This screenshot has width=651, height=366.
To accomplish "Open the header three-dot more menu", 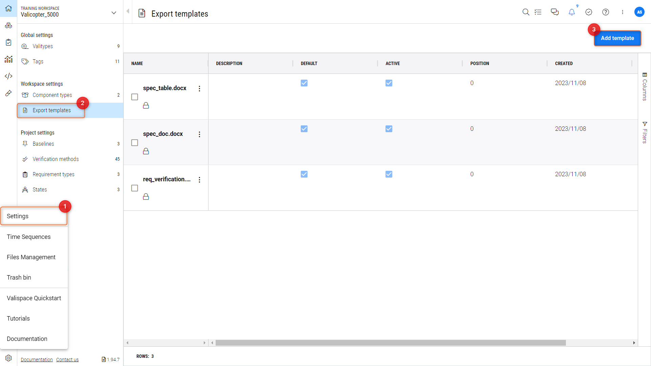I will 623,12.
